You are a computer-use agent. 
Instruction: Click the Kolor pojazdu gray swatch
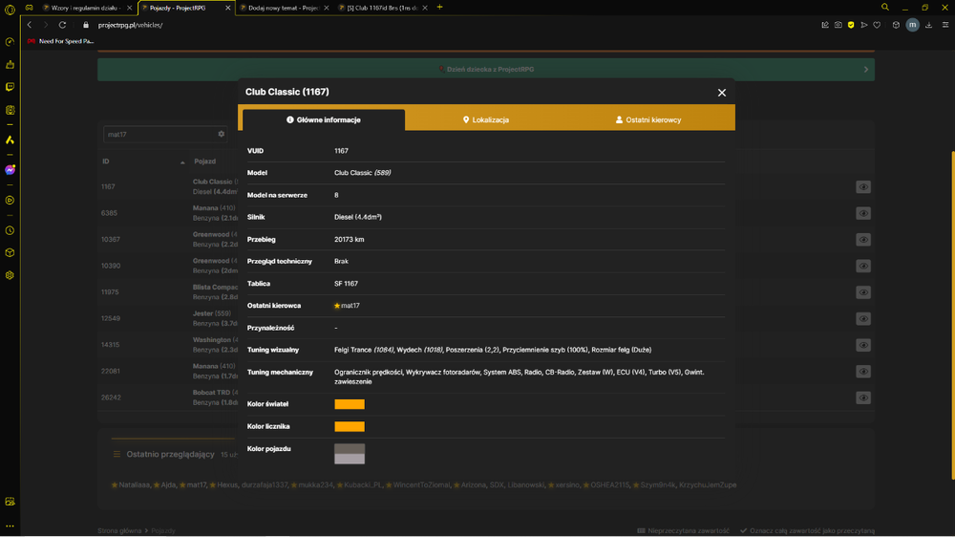click(350, 454)
